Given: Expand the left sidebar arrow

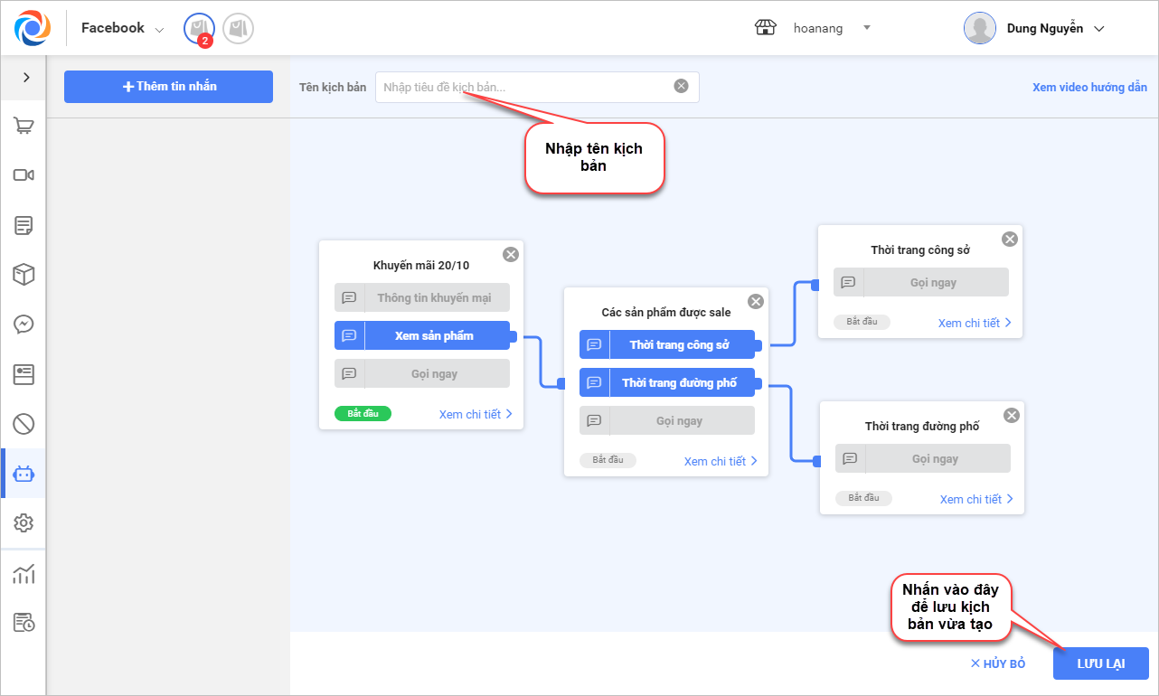Looking at the screenshot, I should (26, 78).
